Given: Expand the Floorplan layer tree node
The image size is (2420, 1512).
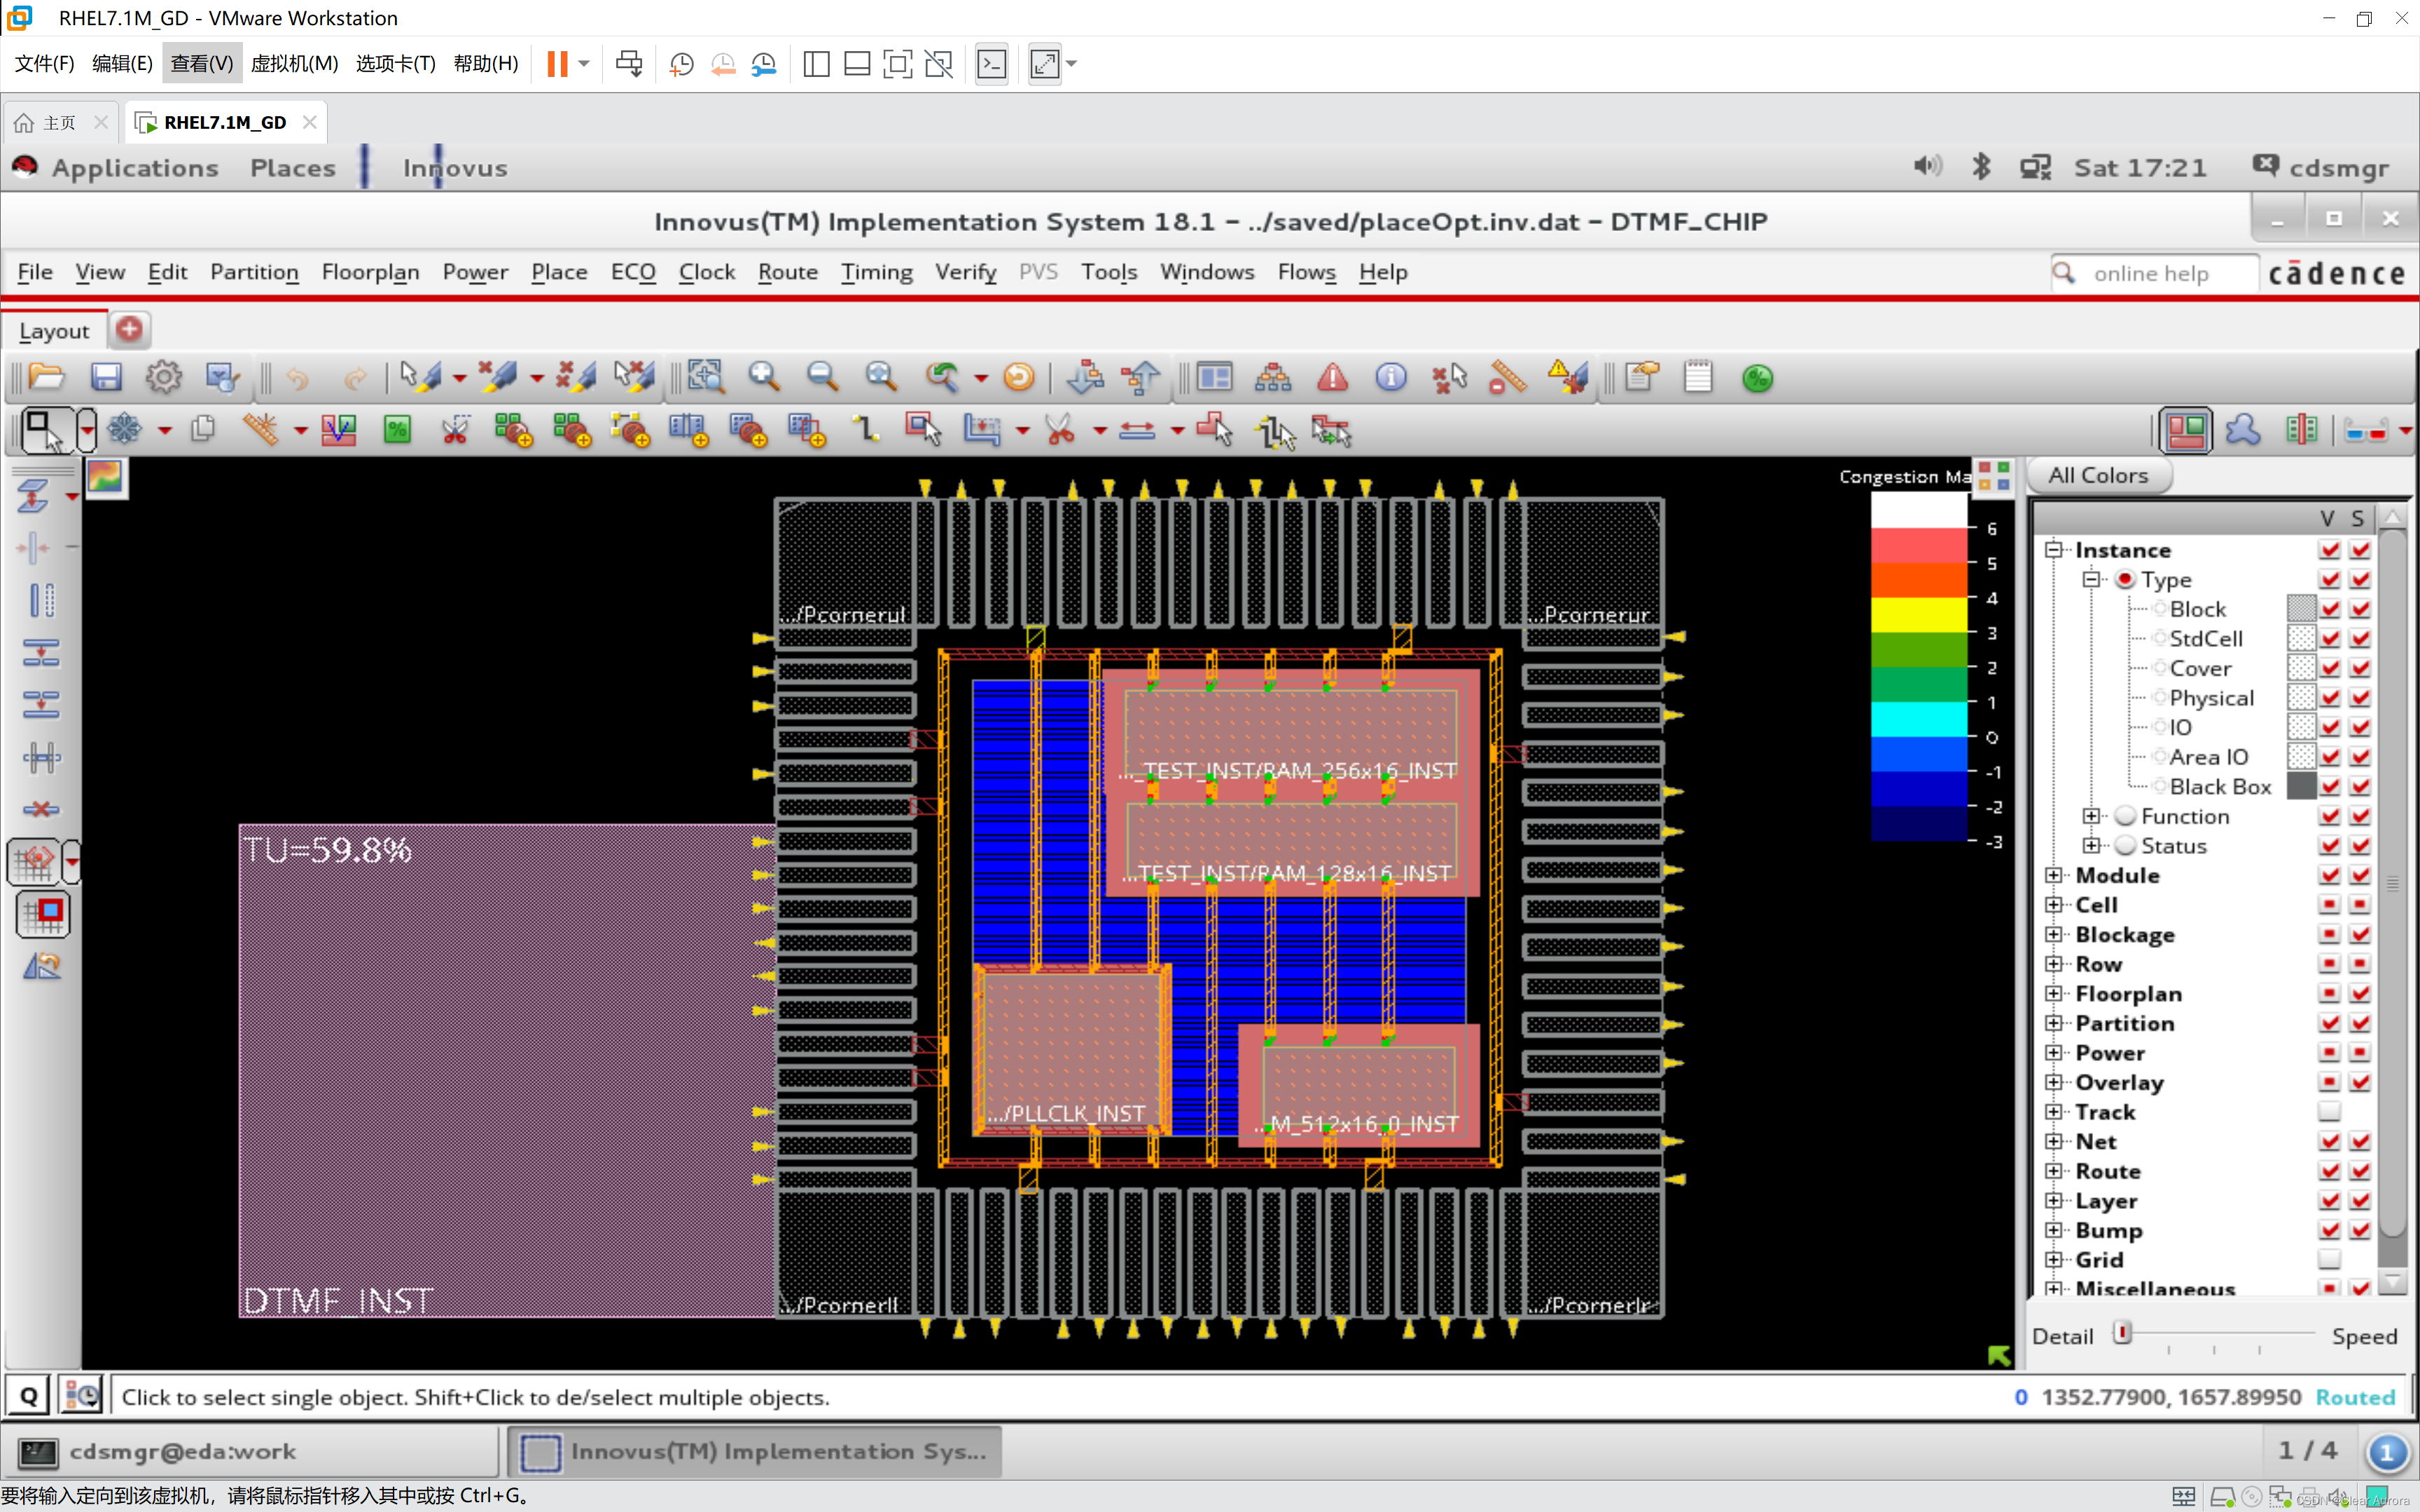Looking at the screenshot, I should [2054, 993].
